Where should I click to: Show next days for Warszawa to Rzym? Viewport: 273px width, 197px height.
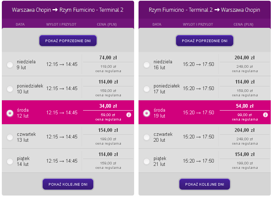(x=68, y=184)
